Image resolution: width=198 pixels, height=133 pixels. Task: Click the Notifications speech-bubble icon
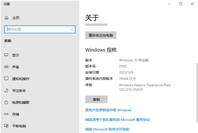click(6, 79)
